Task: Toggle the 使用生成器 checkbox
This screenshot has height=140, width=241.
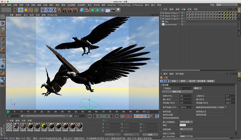Action: click(180, 115)
